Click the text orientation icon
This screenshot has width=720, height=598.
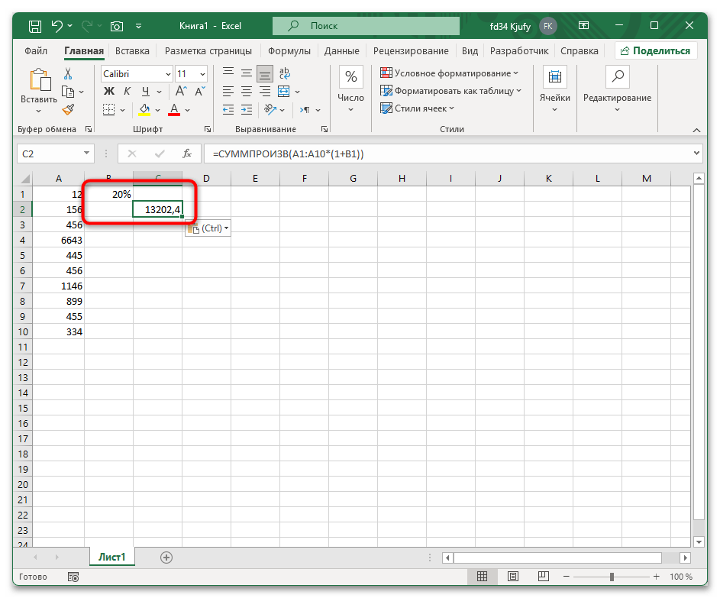point(270,109)
